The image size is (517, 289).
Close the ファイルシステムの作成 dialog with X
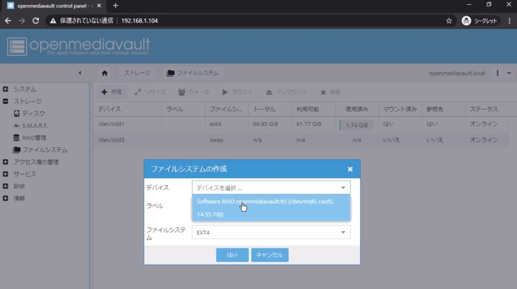point(350,169)
